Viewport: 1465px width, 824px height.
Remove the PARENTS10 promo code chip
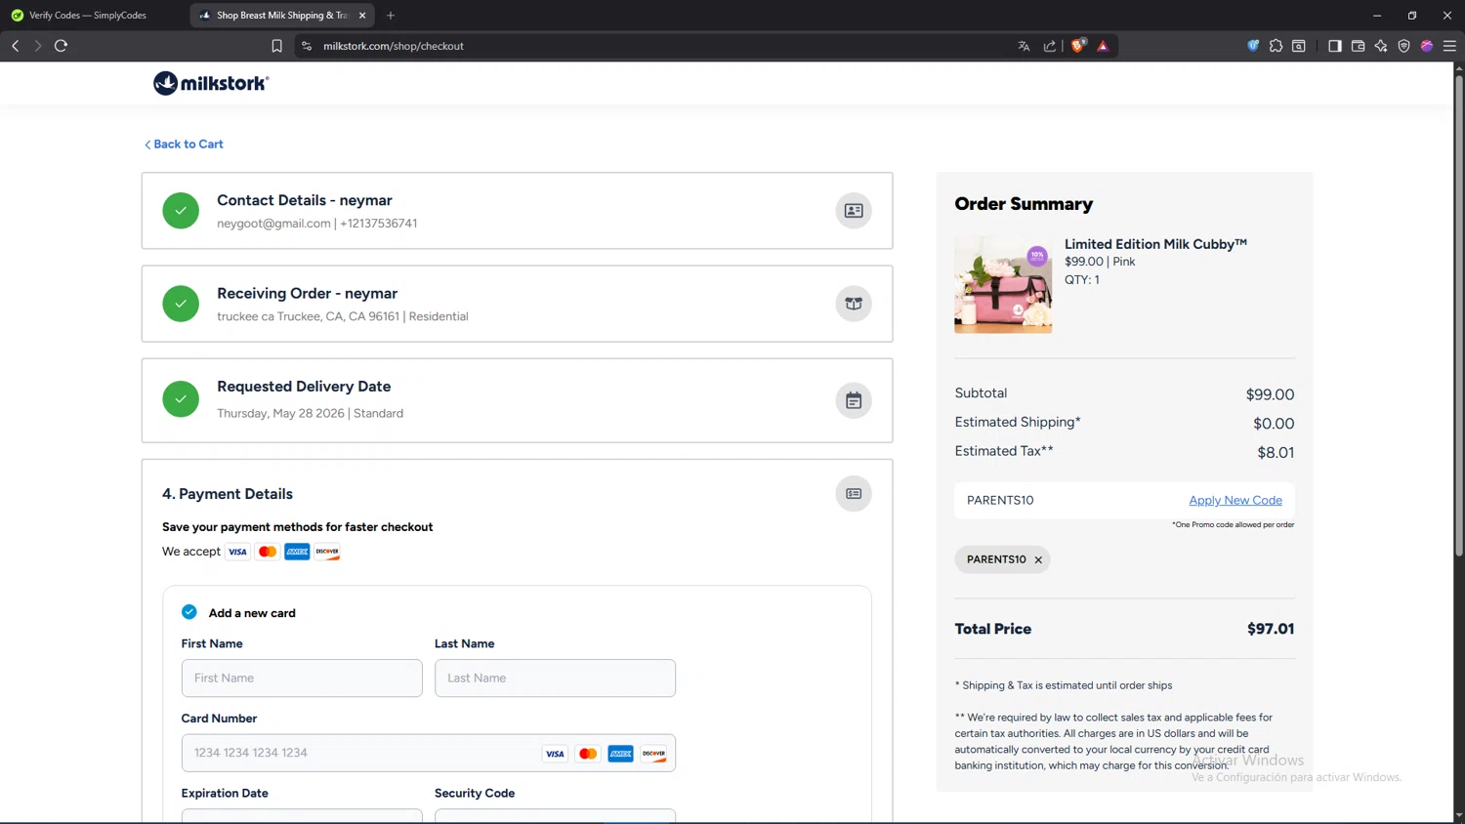pos(1038,560)
